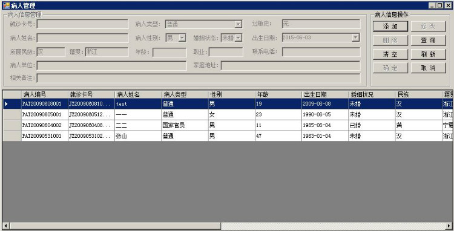Click the 删除 (Delete) button
This screenshot has width=454, height=231.
(x=390, y=40)
